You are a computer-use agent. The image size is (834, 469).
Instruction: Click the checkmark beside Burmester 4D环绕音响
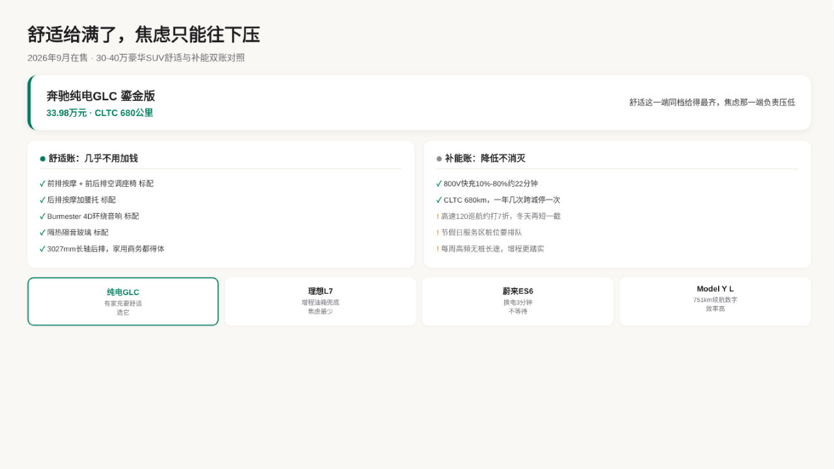(42, 216)
